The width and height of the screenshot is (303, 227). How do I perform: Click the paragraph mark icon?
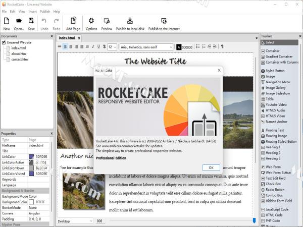point(222,46)
